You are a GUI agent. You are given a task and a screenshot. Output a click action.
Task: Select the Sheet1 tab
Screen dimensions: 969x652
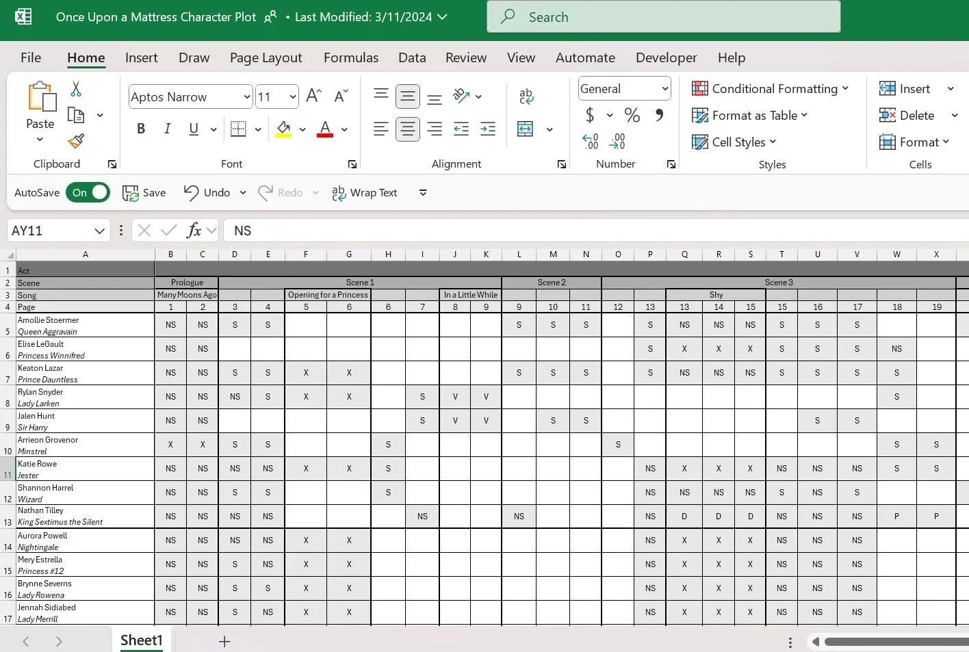[142, 640]
